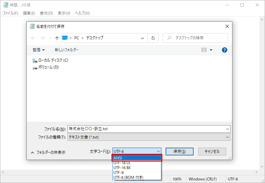The width and height of the screenshot is (265, 183).
Task: Click Notepad vertical scrollbar up arrow
Action: click(261, 19)
